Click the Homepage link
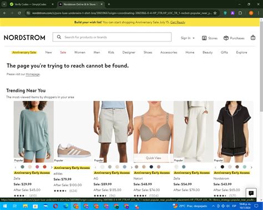 (x=33, y=74)
